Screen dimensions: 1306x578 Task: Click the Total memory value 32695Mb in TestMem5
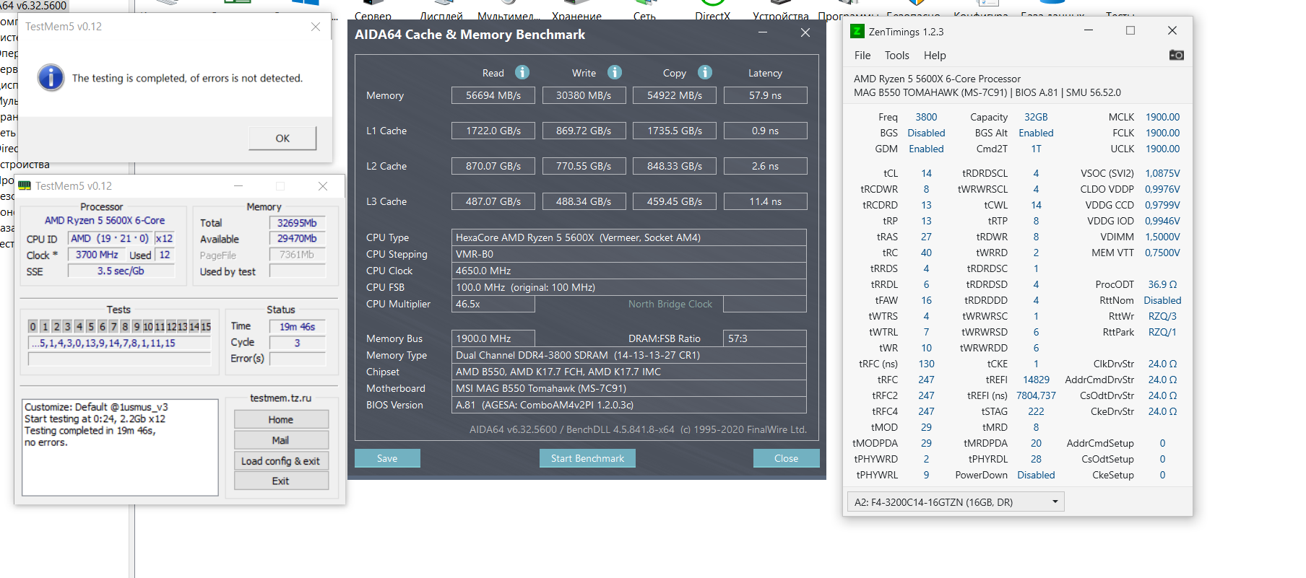[x=297, y=223]
